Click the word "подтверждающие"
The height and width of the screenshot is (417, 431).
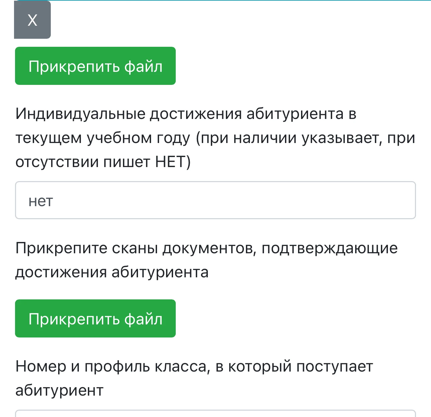point(329,248)
